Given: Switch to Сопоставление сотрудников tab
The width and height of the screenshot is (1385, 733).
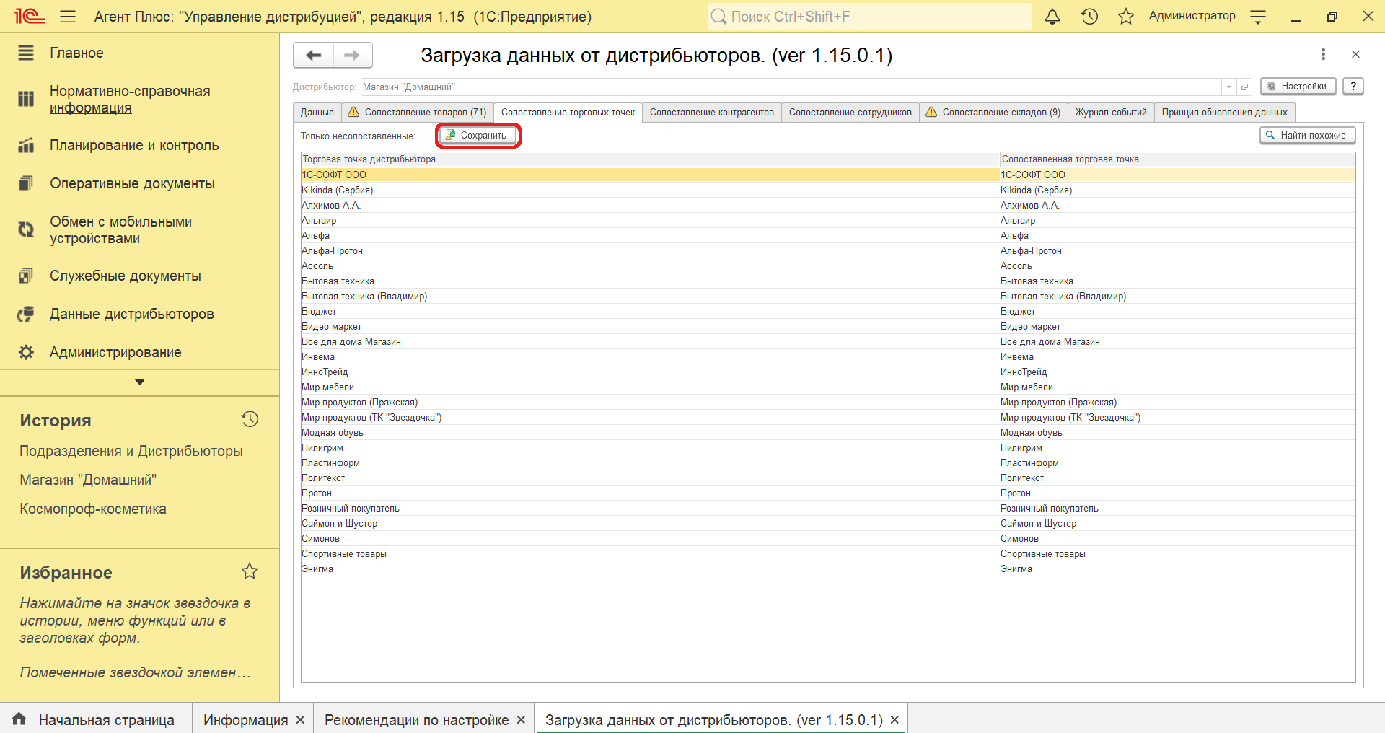Looking at the screenshot, I should 850,112.
